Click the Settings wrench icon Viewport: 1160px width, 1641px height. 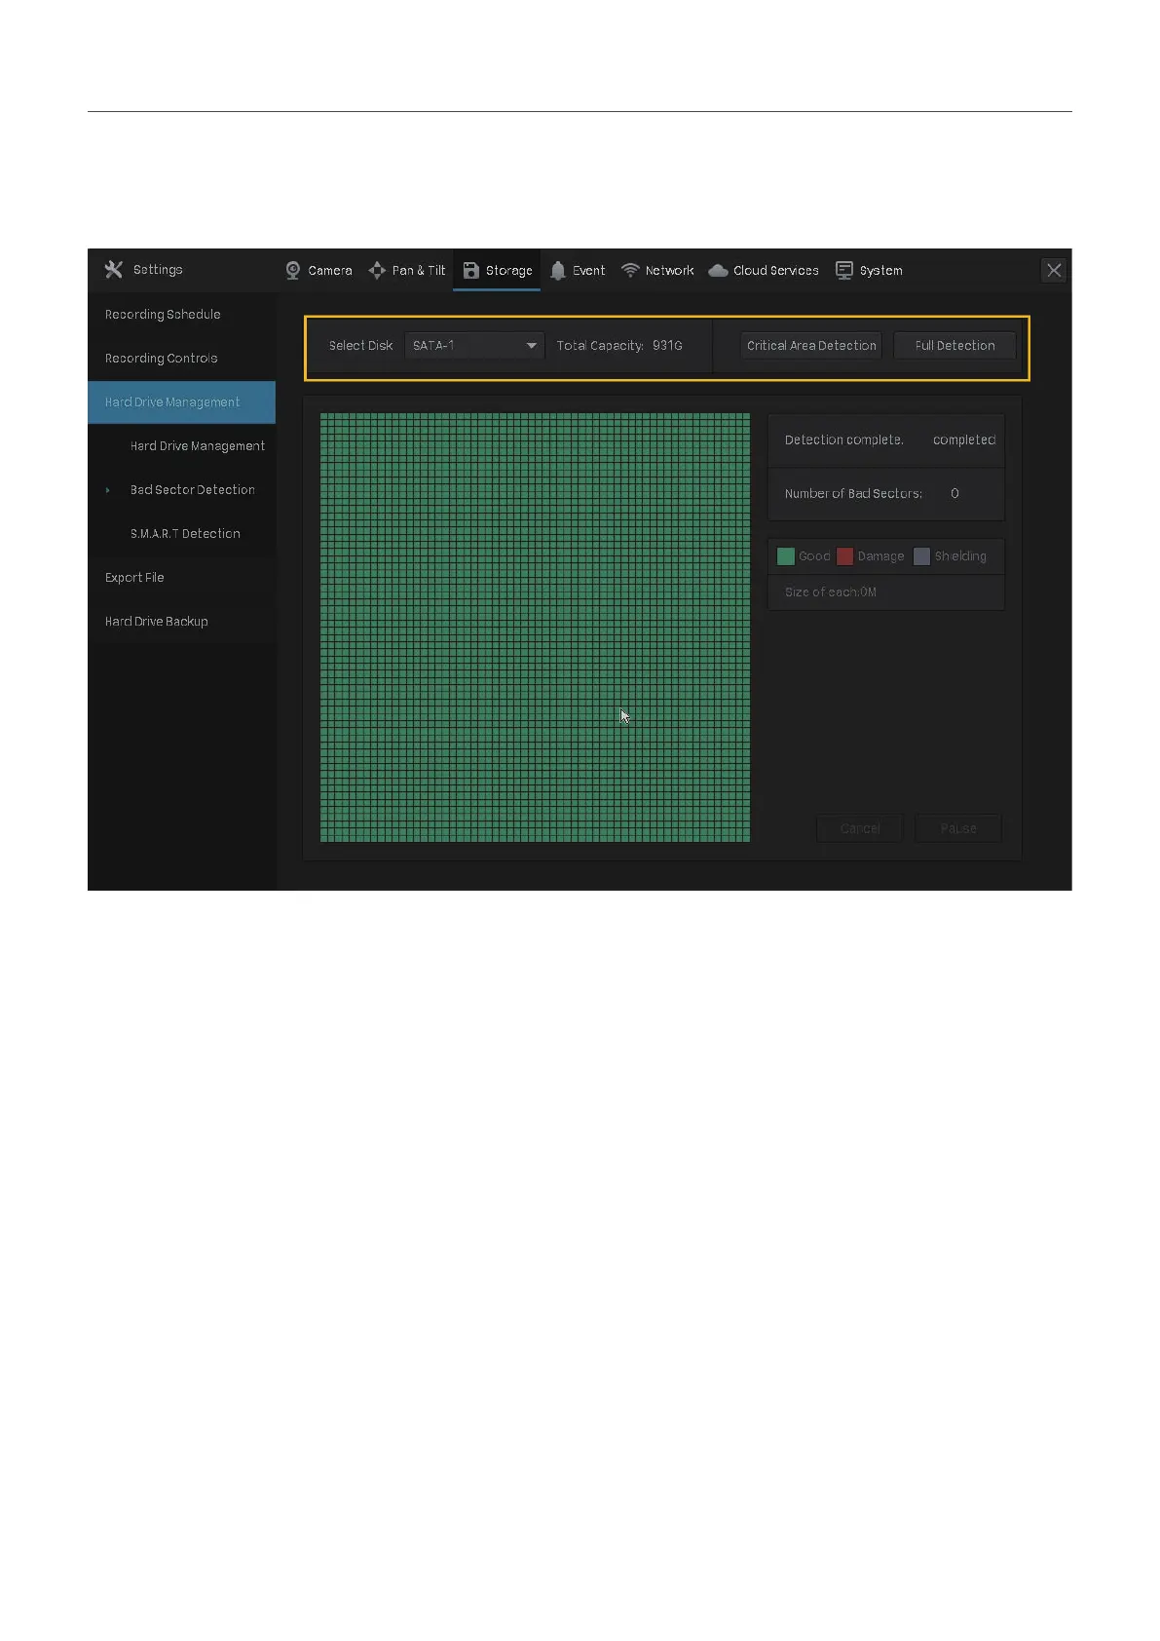pos(114,270)
